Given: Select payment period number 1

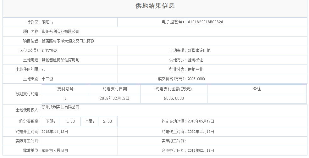Looking at the screenshot, I should 65,99.
